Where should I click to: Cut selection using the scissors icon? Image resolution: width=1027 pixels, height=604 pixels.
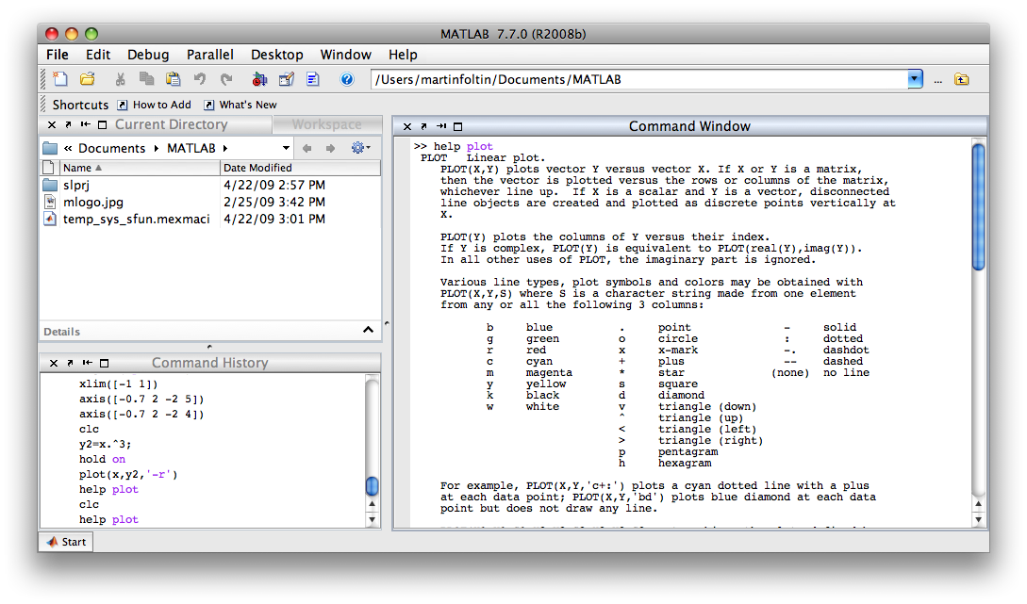tap(120, 79)
